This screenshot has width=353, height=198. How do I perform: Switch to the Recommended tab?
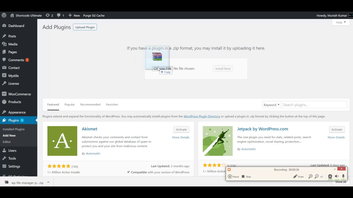[x=90, y=105]
